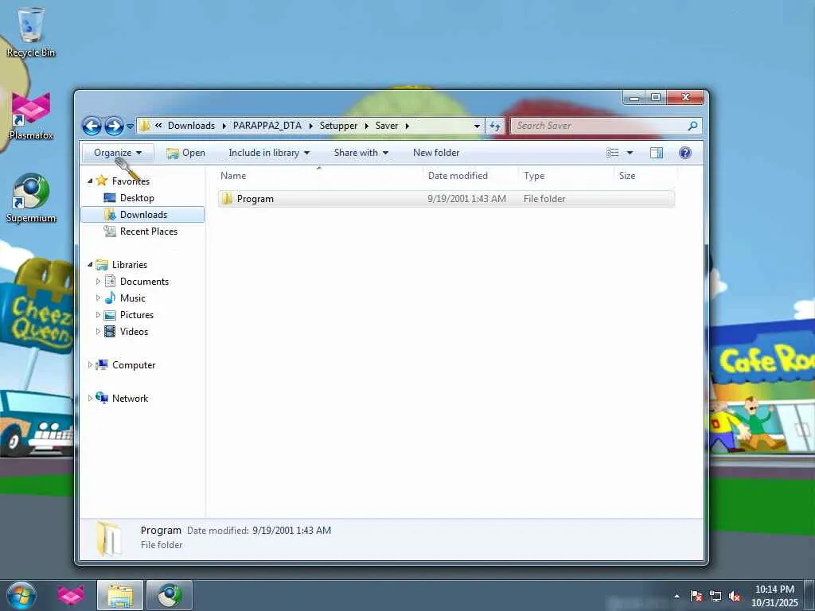815x611 pixels.
Task: Click the Back navigation arrow
Action: pos(92,126)
